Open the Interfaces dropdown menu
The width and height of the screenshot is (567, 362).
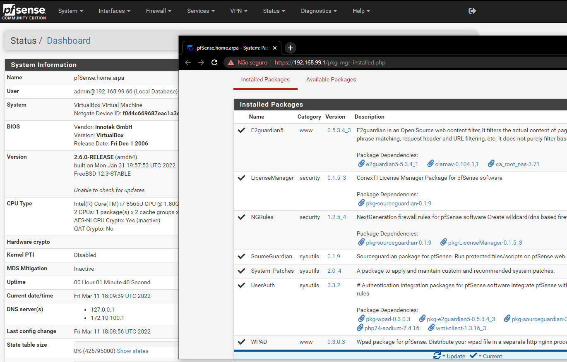click(114, 11)
